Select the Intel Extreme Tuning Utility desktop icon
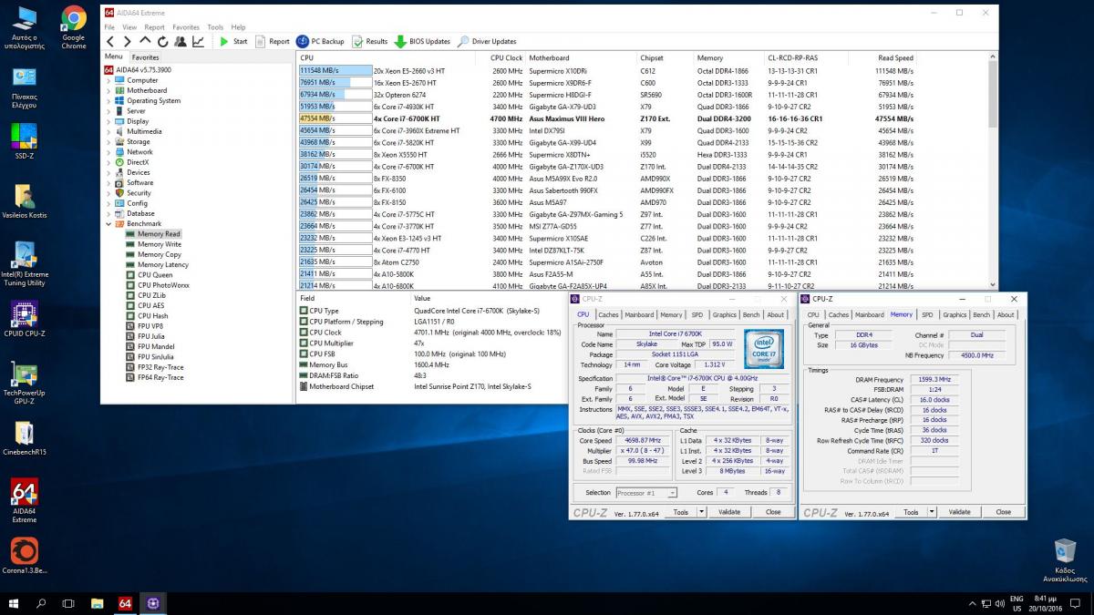Screen dimensions: 1094x615 [24, 264]
